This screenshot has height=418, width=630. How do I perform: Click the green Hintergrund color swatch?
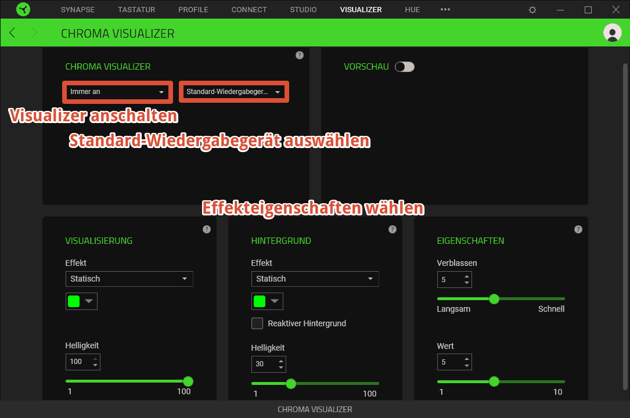(x=260, y=301)
